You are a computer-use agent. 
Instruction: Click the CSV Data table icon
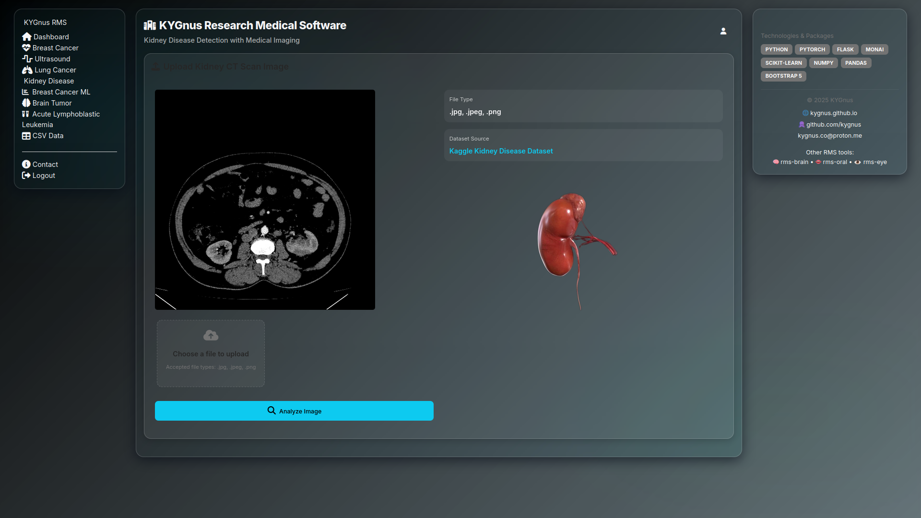[x=26, y=136]
